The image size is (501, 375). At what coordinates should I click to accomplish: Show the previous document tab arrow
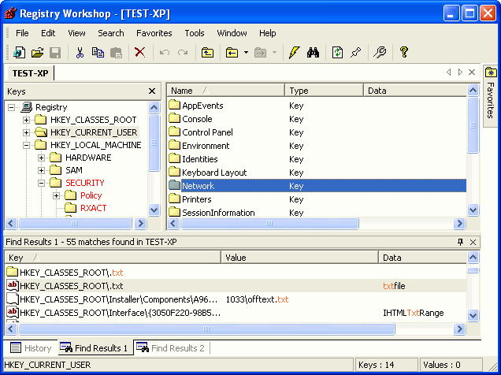pos(448,72)
